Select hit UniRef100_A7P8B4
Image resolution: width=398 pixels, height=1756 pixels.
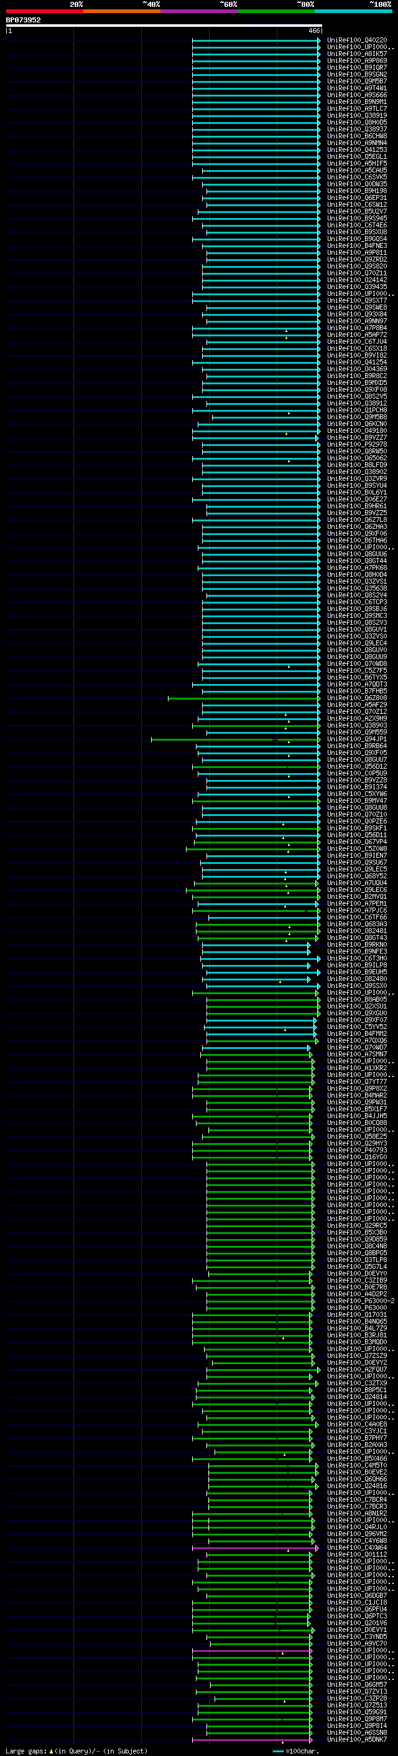tap(357, 328)
